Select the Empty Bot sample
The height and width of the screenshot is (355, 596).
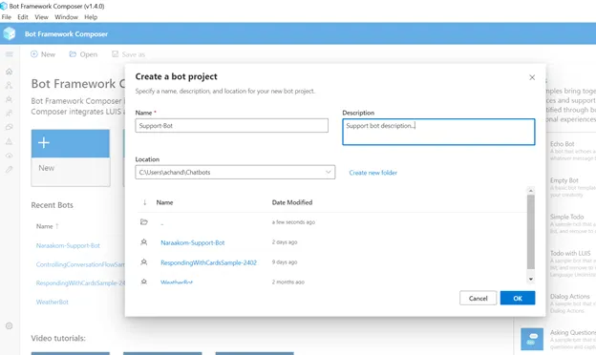coord(564,180)
